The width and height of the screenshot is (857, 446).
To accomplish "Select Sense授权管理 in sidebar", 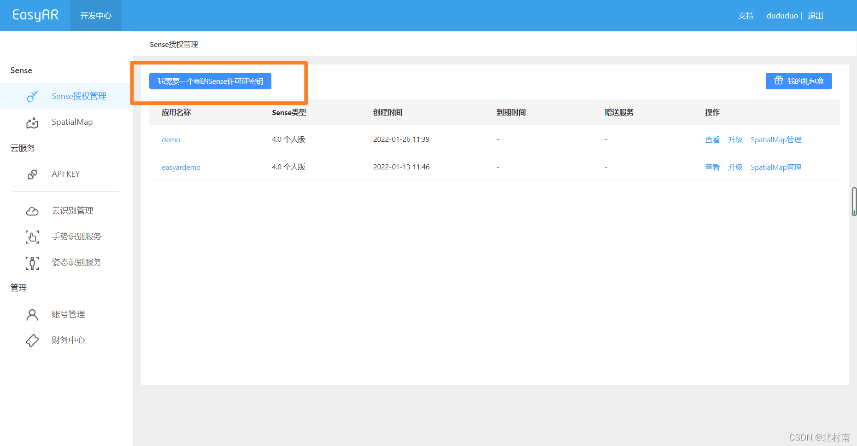I will (79, 96).
